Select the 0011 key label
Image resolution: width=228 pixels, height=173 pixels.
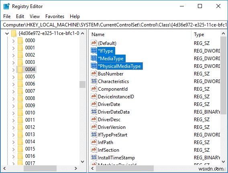tap(30, 120)
